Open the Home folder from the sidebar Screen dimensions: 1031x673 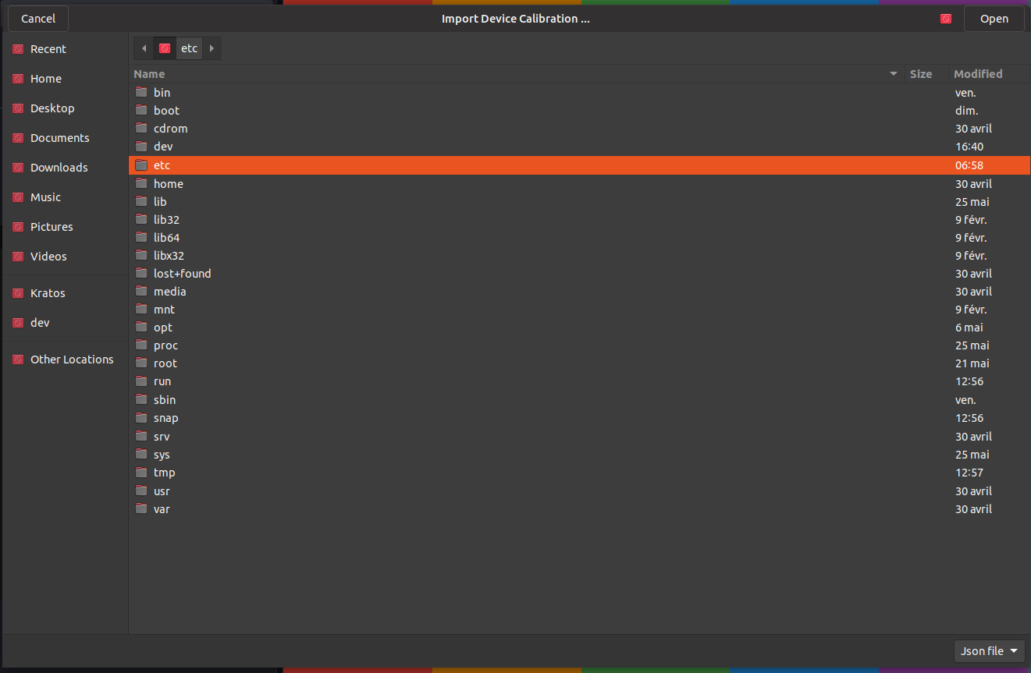(x=47, y=78)
